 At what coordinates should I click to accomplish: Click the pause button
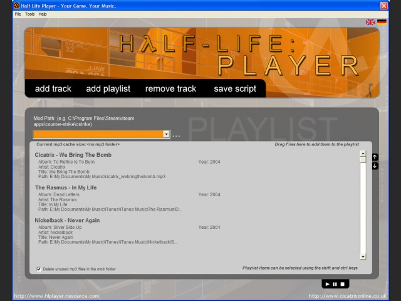click(x=335, y=284)
